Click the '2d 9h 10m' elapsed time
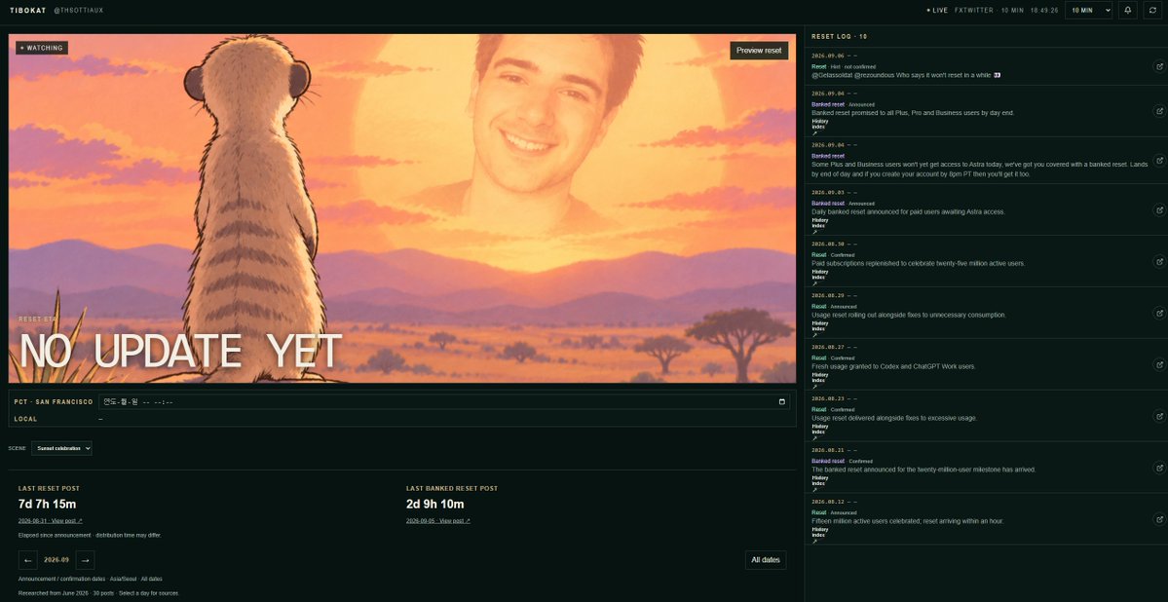The height and width of the screenshot is (602, 1168). [x=435, y=505]
